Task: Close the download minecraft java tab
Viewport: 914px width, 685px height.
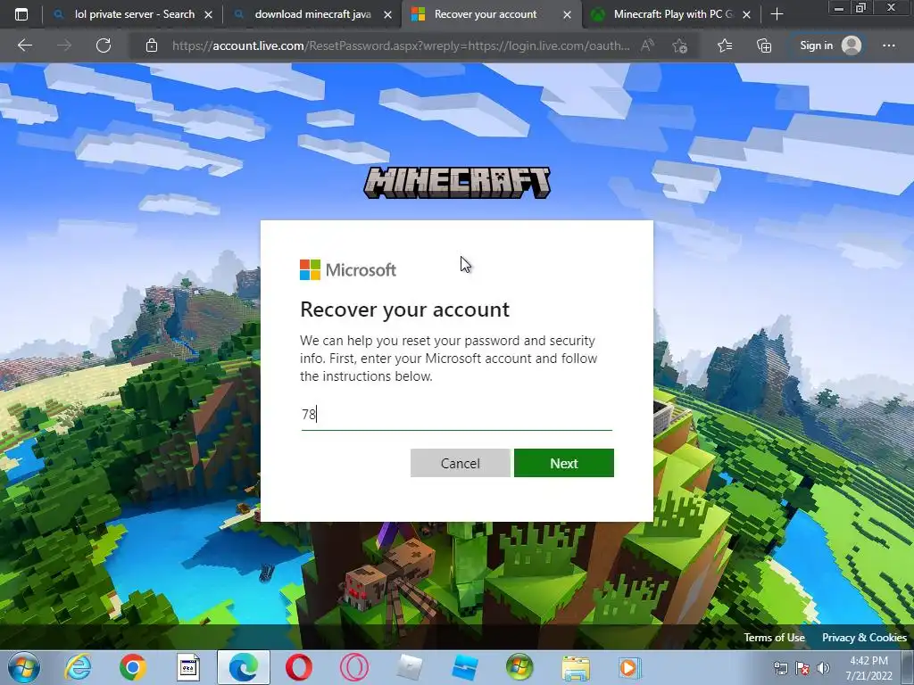Action: click(x=387, y=14)
